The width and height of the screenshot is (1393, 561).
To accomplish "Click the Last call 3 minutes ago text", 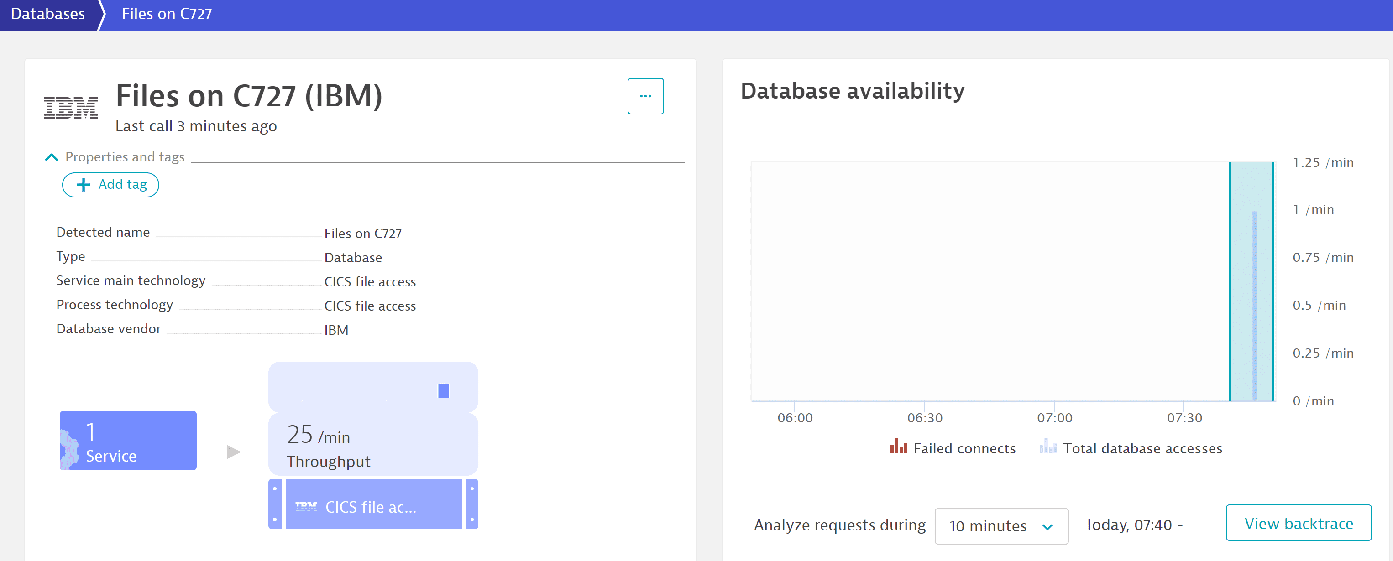I will point(196,126).
